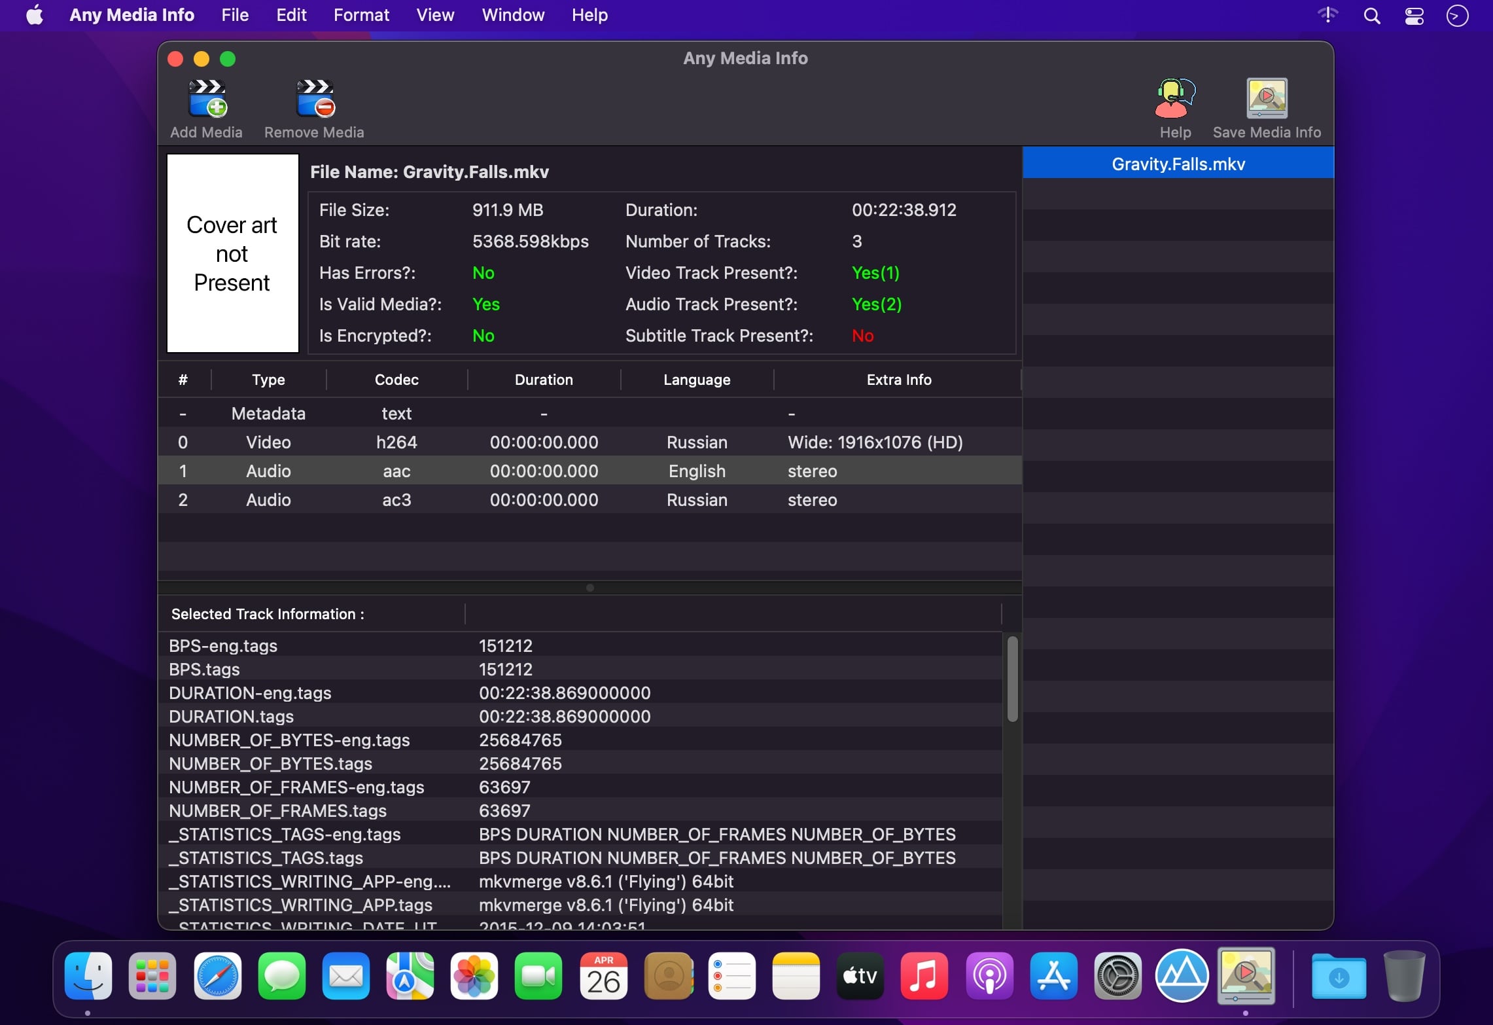Click the Save Media Info icon
The image size is (1493, 1025).
click(1266, 99)
